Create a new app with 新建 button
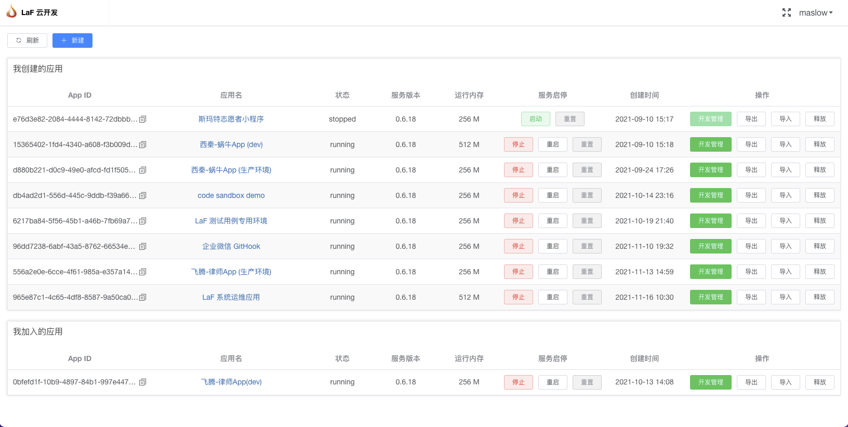The image size is (848, 427). [72, 41]
